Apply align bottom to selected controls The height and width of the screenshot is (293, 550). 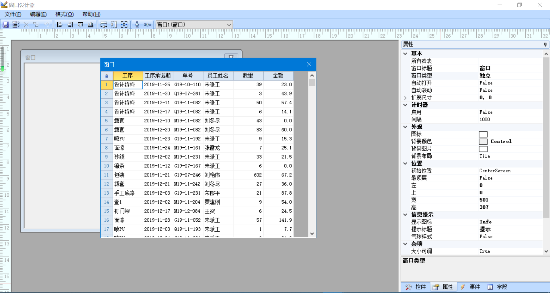tap(91, 25)
